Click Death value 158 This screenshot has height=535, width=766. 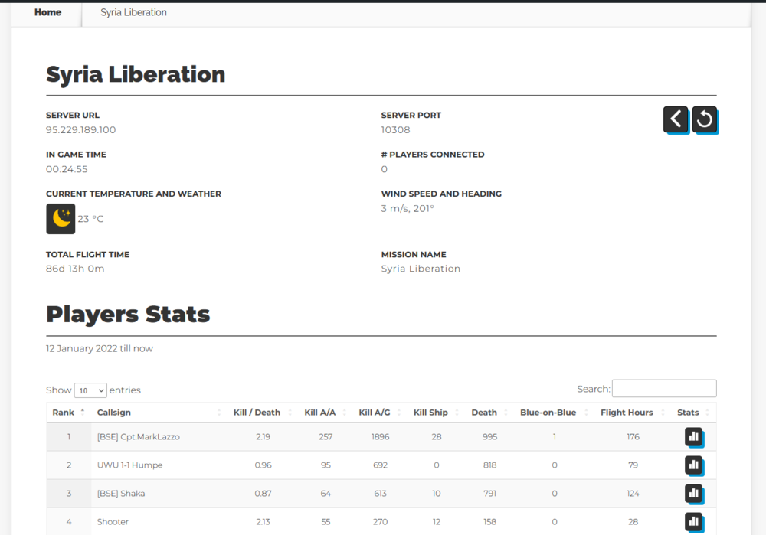(489, 522)
